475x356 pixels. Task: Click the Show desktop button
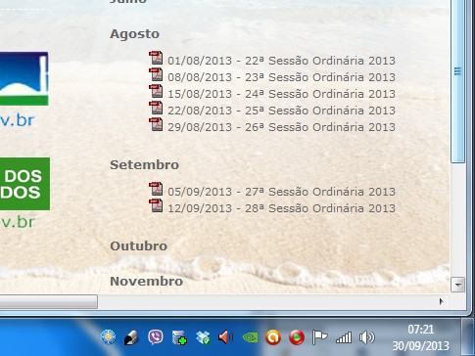pyautogui.click(x=468, y=337)
